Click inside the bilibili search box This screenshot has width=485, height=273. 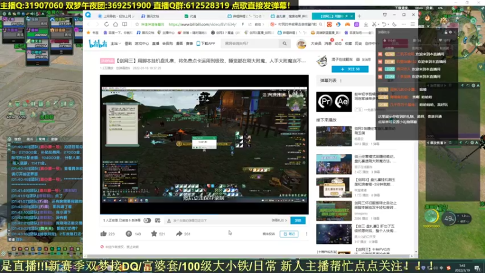(250, 44)
